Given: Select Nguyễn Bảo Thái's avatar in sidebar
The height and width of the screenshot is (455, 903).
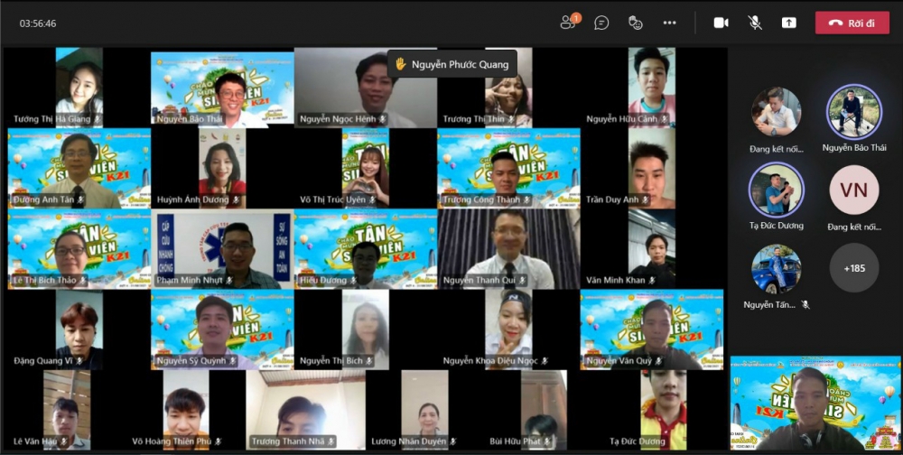Looking at the screenshot, I should 853,111.
